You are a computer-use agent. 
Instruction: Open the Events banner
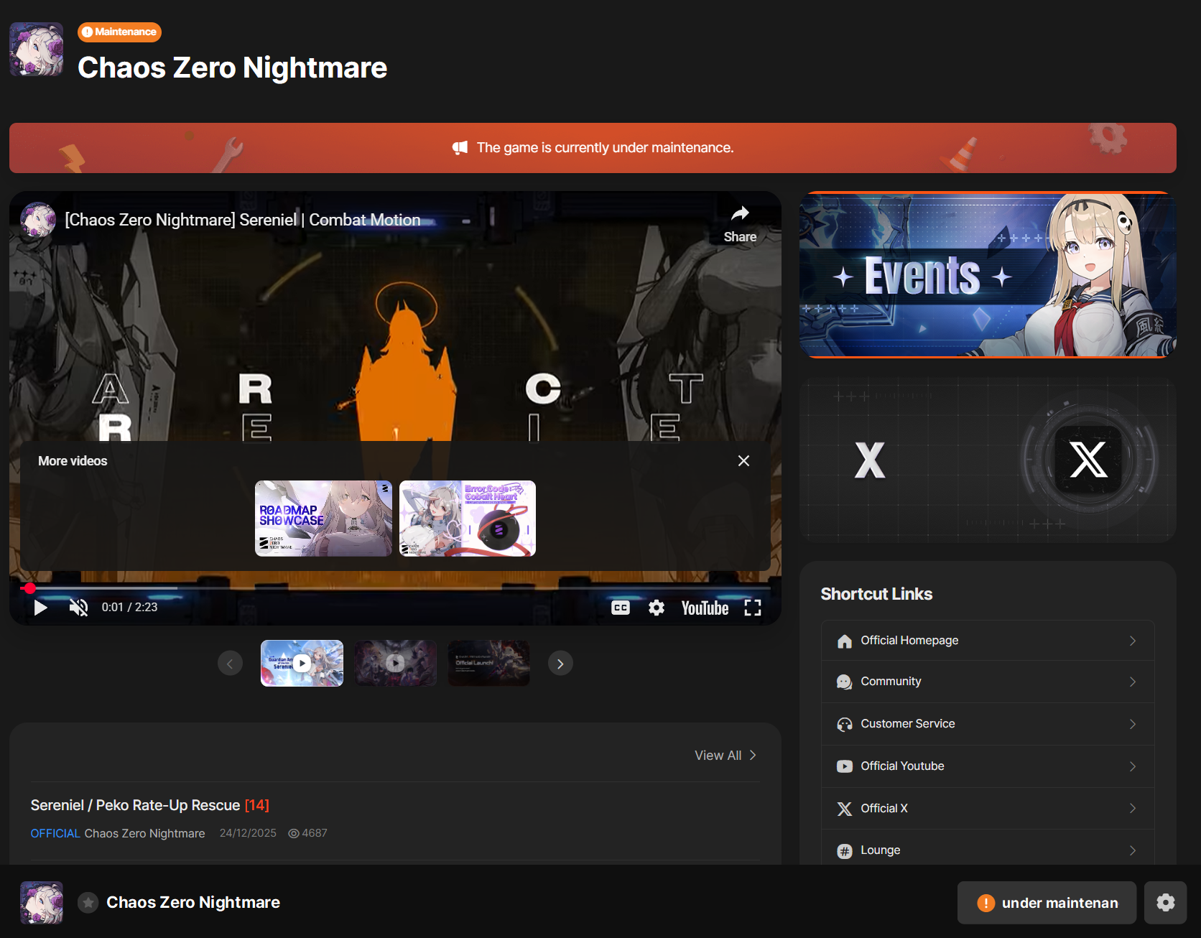988,274
